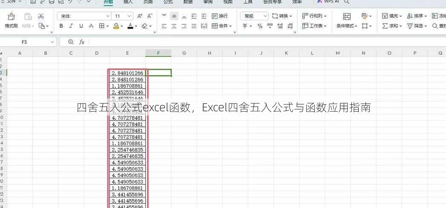
Task: Select cell E5 containing 1.186708861
Action: click(x=127, y=86)
